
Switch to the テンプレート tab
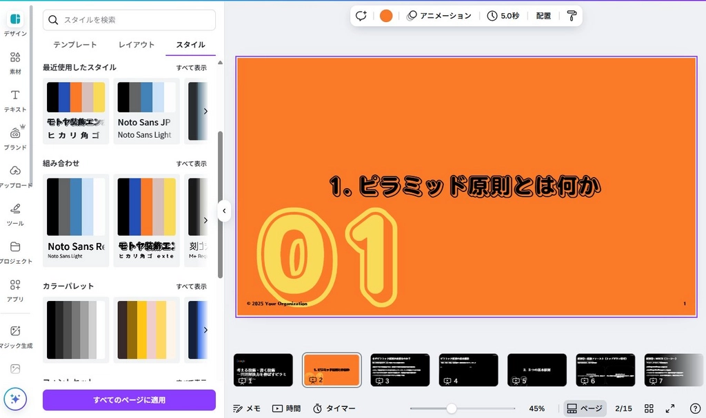click(x=75, y=45)
